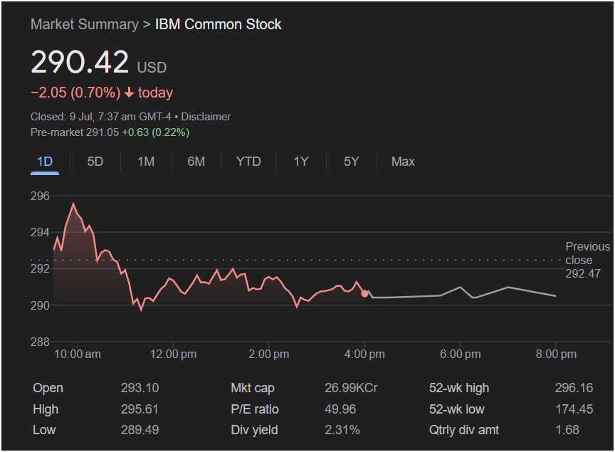Screen dimensions: 615x452
Task: Click the 52-wk high value 296.16
Action: (x=574, y=388)
